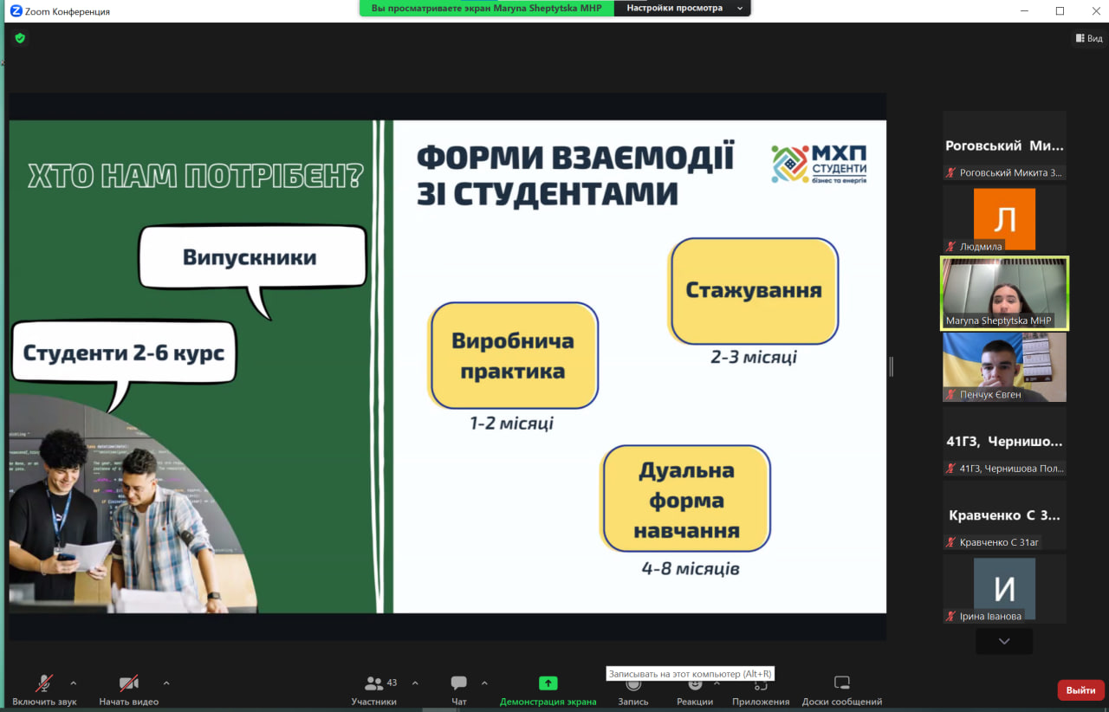Screen dimensions: 1109x712
Task: Minimize the Zoom Конференция window
Action: click(x=1026, y=11)
